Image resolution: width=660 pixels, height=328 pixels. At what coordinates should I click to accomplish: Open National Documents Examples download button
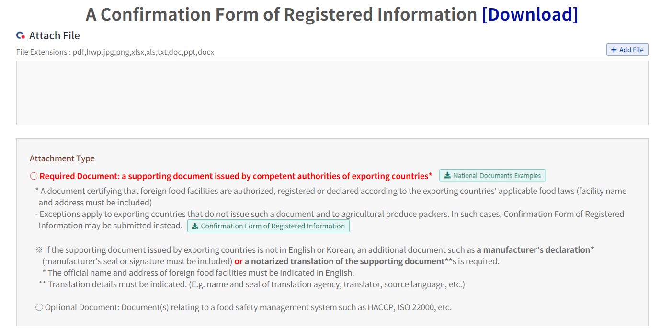[492, 176]
